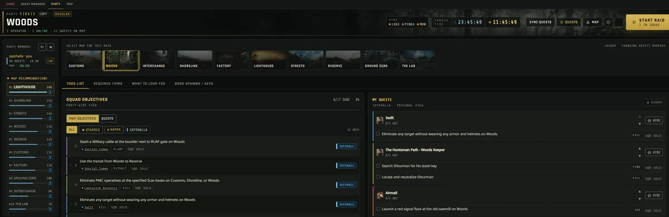Move Huntsman Path quest down

[640, 155]
